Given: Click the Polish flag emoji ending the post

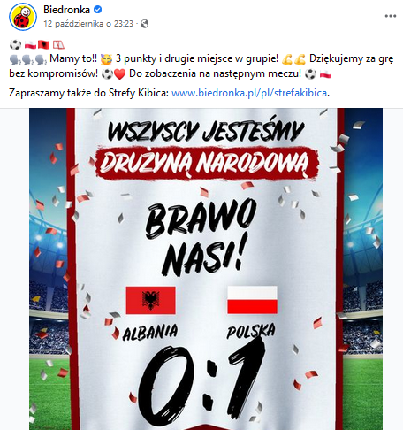Looking at the screenshot, I should point(325,74).
